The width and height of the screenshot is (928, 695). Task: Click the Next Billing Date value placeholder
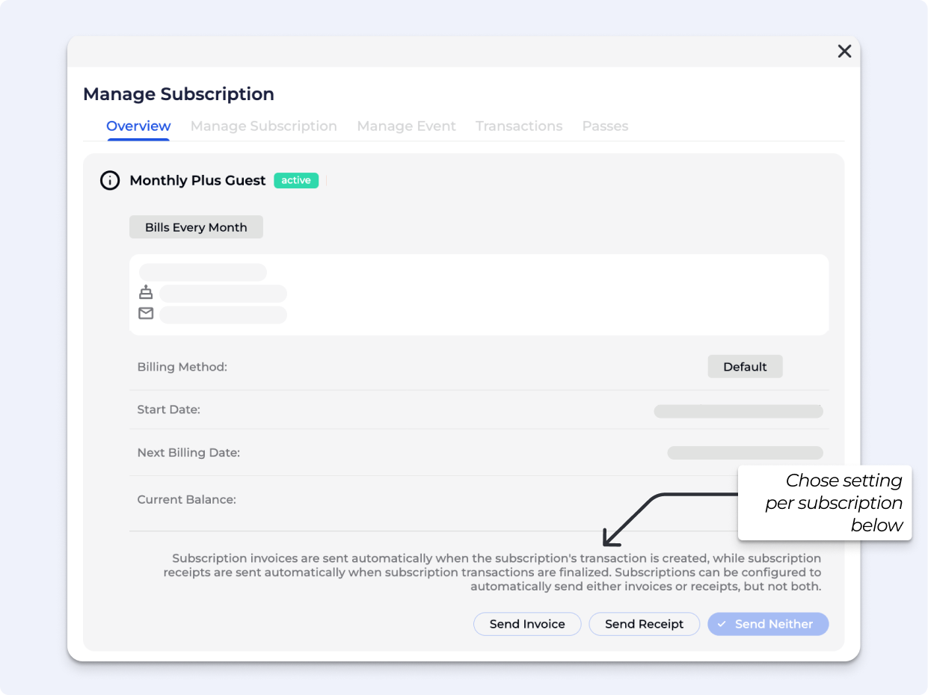coord(745,453)
